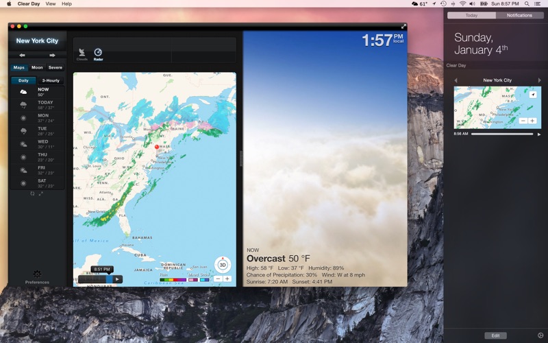Show next city in Clear Day widget

click(x=539, y=80)
